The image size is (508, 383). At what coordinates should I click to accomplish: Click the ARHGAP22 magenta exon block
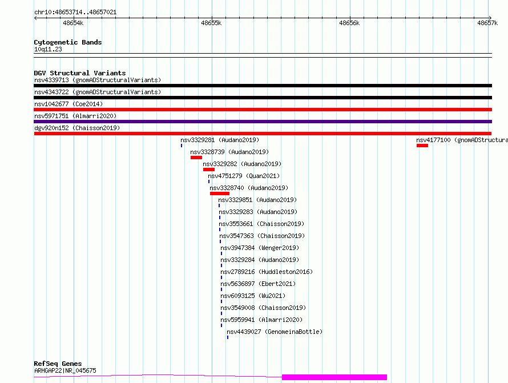[334, 377]
